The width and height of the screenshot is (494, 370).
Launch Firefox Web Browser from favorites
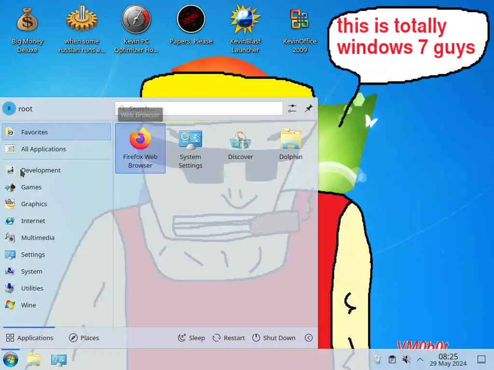click(140, 148)
